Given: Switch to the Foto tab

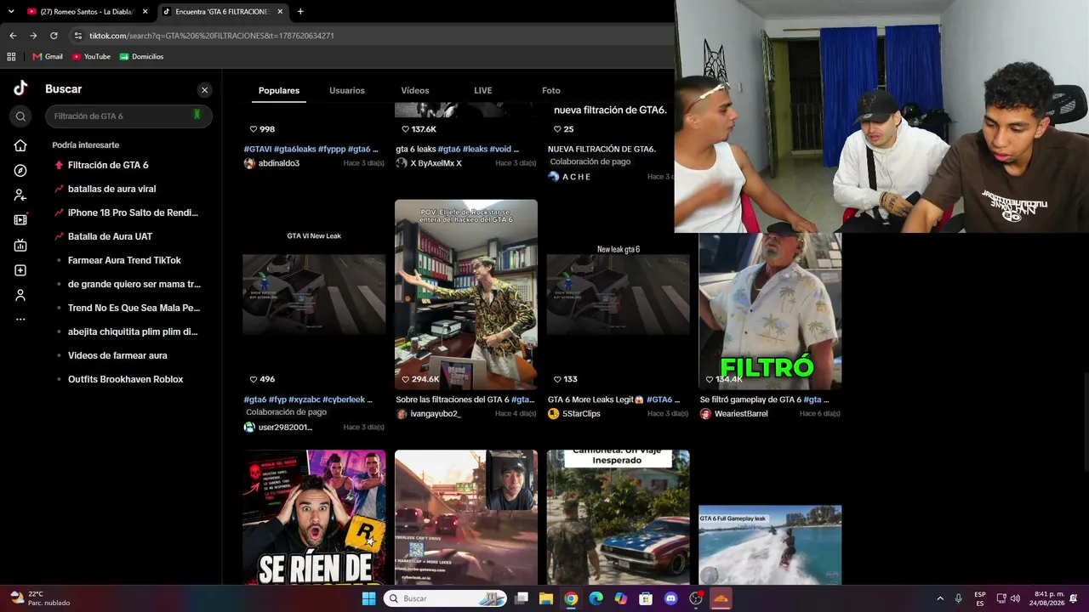Looking at the screenshot, I should [551, 90].
